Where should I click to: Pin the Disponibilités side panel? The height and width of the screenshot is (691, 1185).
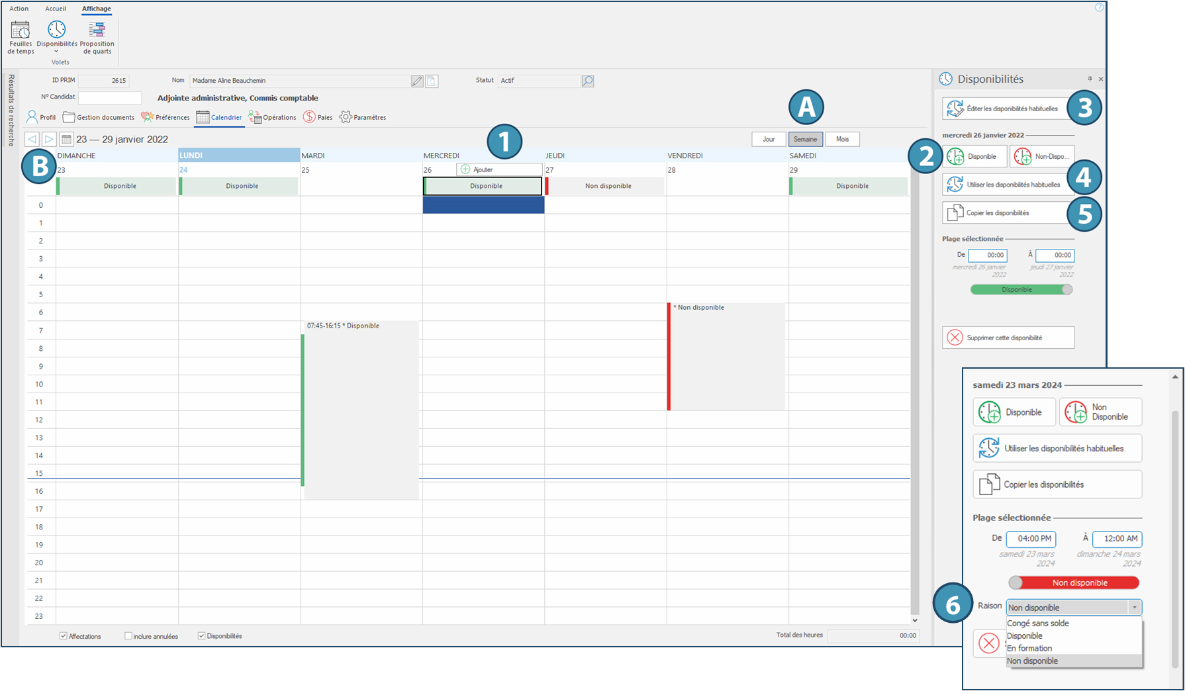pyautogui.click(x=1090, y=79)
